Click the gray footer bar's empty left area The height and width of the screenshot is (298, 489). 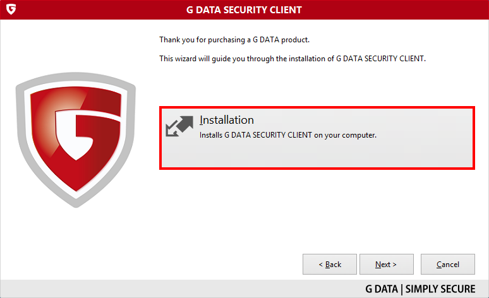pos(126,289)
